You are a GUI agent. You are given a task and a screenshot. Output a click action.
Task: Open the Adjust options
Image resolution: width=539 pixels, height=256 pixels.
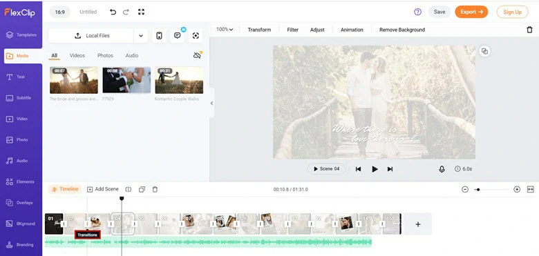317,30
